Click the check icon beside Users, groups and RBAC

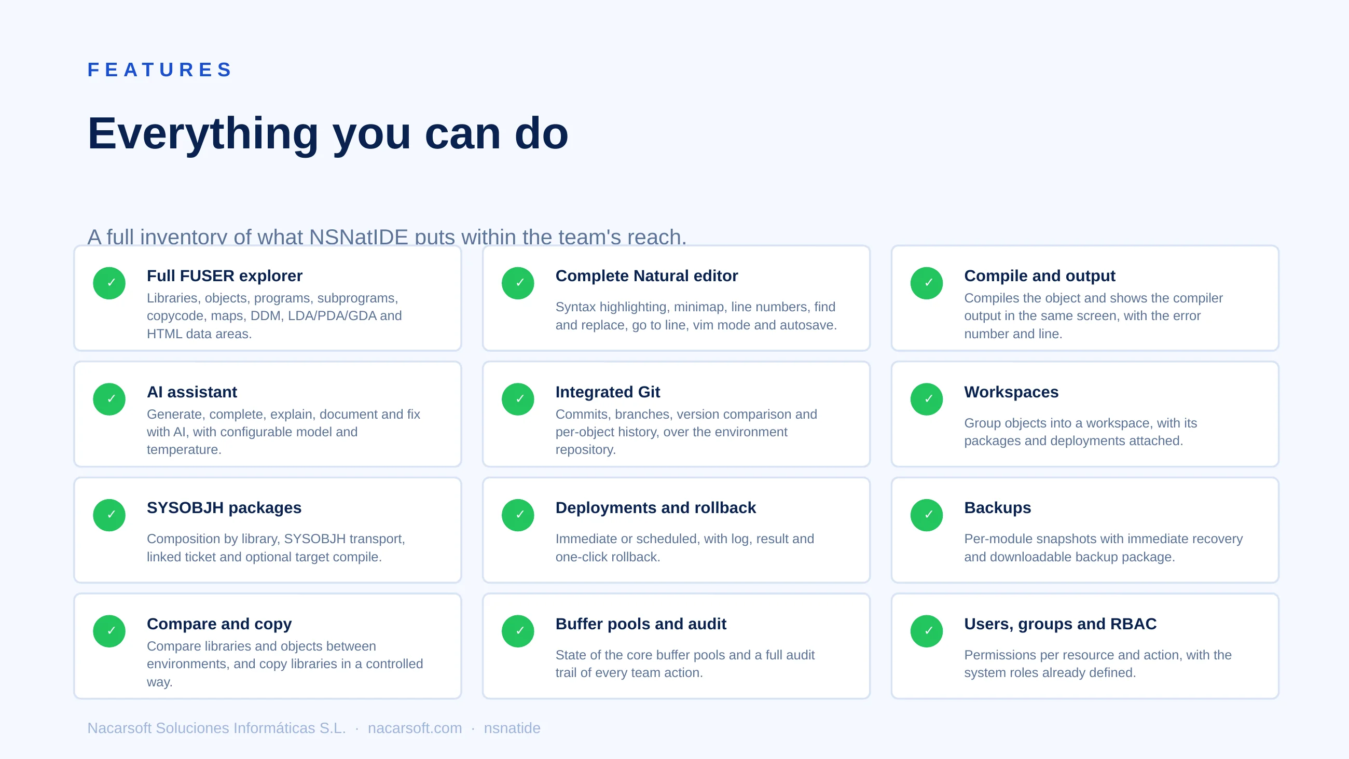tap(926, 631)
